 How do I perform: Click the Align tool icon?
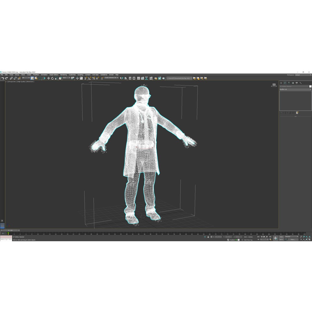(126, 78)
